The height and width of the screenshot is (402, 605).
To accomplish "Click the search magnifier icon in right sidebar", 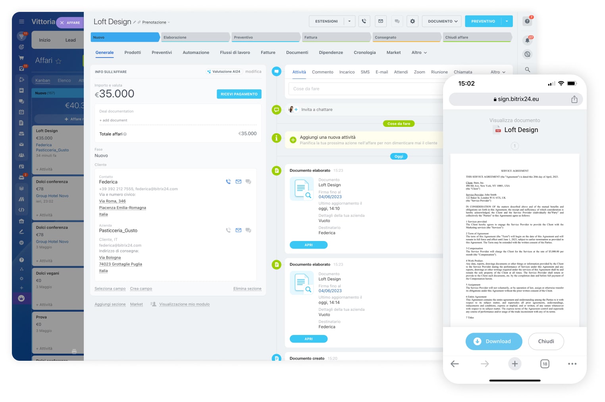I will [x=527, y=70].
